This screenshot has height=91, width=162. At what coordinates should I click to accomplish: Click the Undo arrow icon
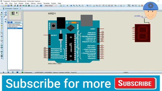point(87,6)
